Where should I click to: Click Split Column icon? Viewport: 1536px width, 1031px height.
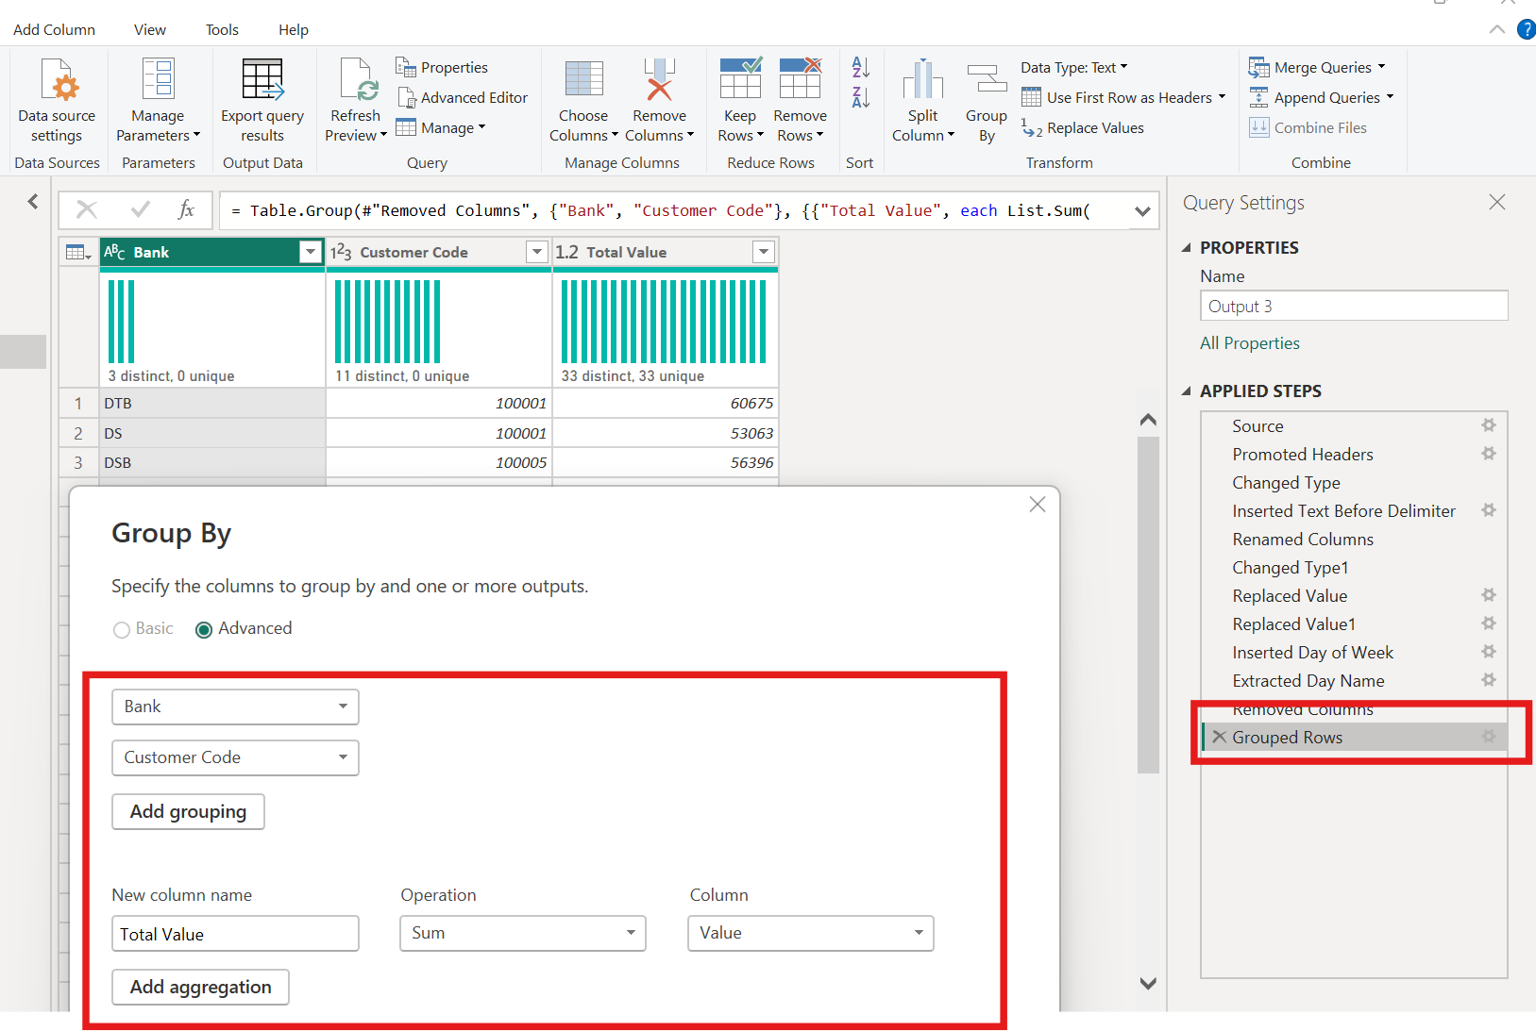click(922, 79)
